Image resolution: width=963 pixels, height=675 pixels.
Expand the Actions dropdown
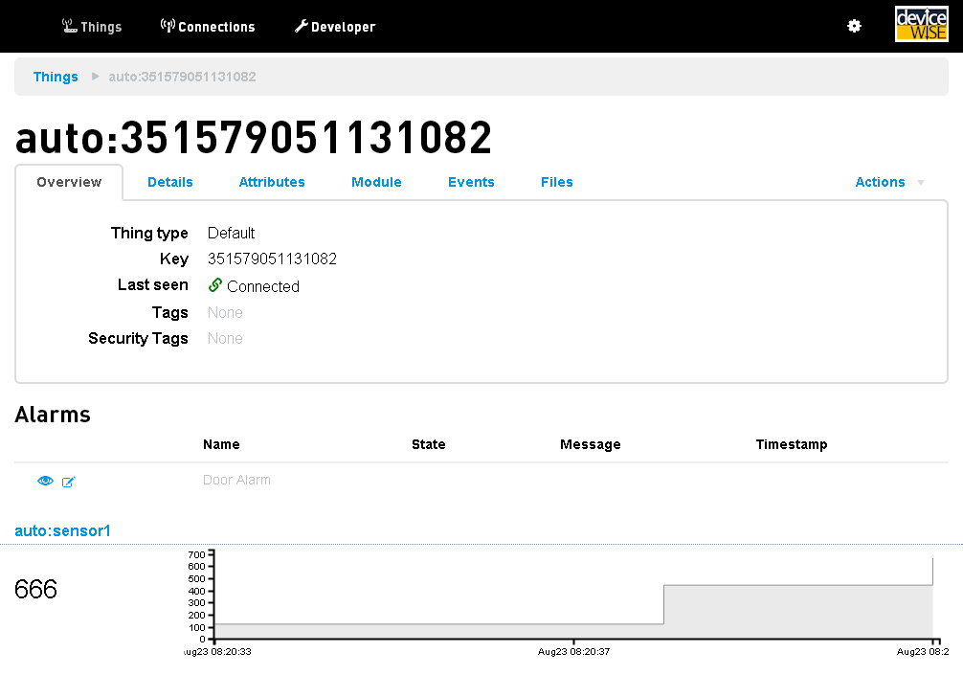(x=889, y=182)
